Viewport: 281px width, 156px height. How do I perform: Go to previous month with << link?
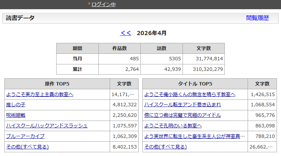click(x=125, y=33)
